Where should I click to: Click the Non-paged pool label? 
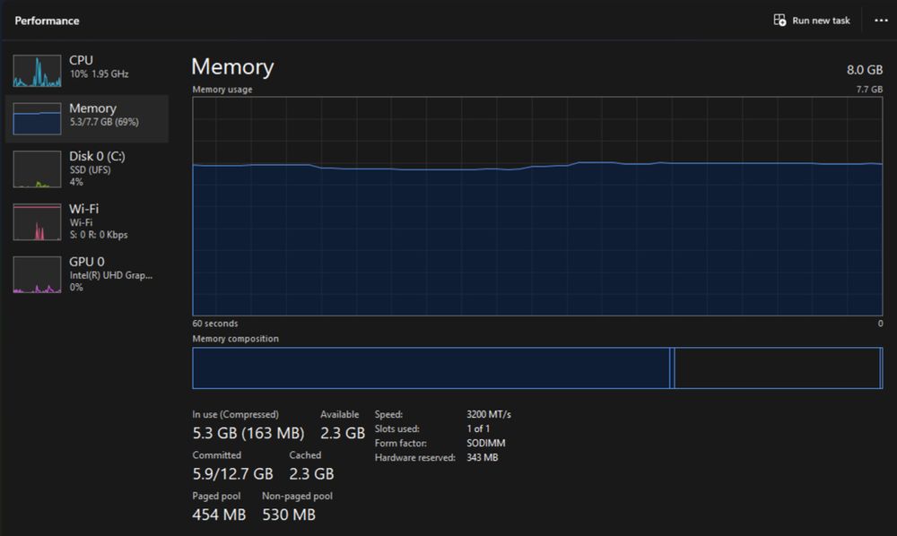pyautogui.click(x=297, y=496)
